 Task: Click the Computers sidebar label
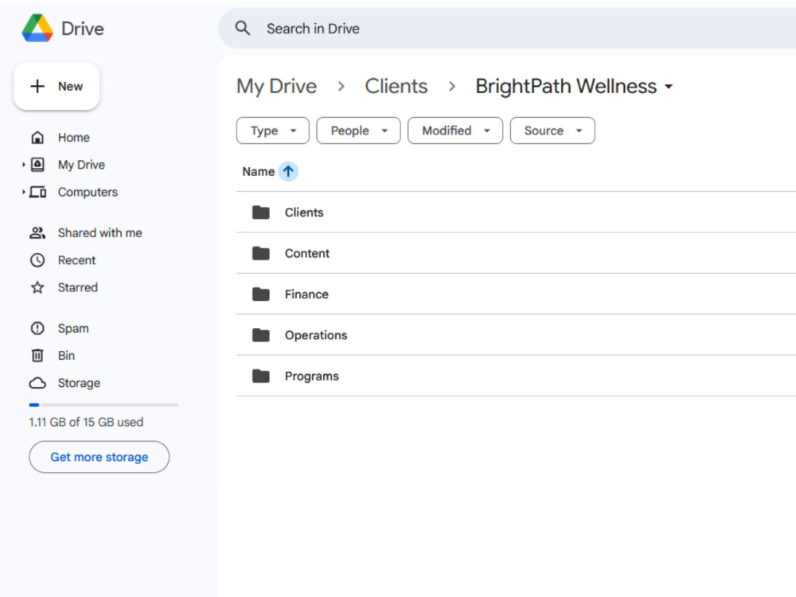coord(88,192)
